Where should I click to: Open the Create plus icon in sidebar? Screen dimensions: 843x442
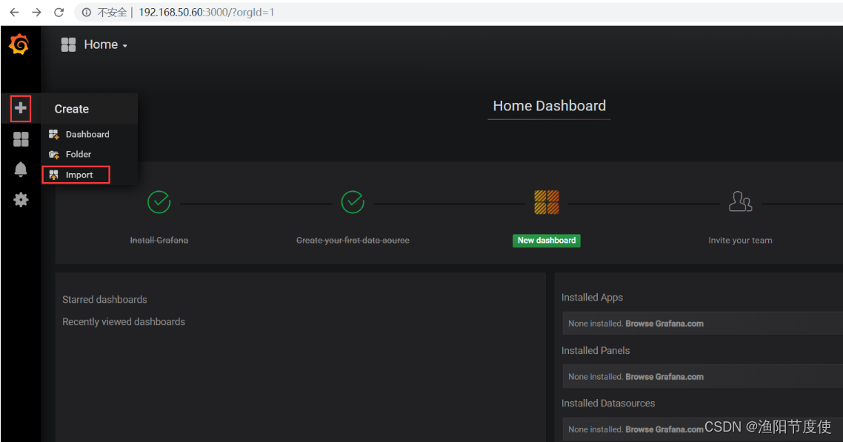(x=21, y=108)
